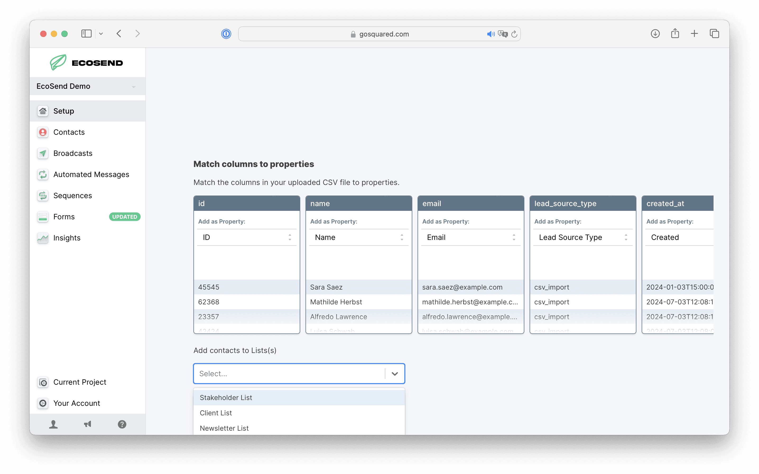
Task: Click the Sequences icon in sidebar
Action: (43, 196)
